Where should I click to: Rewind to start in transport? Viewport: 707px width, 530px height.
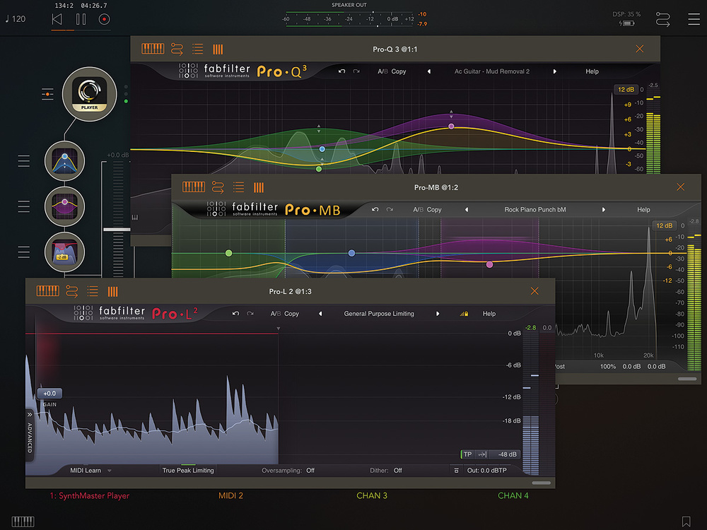(57, 19)
